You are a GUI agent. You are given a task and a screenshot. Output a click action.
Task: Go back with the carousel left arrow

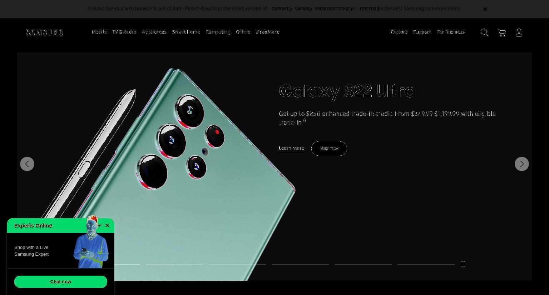pyautogui.click(x=27, y=164)
